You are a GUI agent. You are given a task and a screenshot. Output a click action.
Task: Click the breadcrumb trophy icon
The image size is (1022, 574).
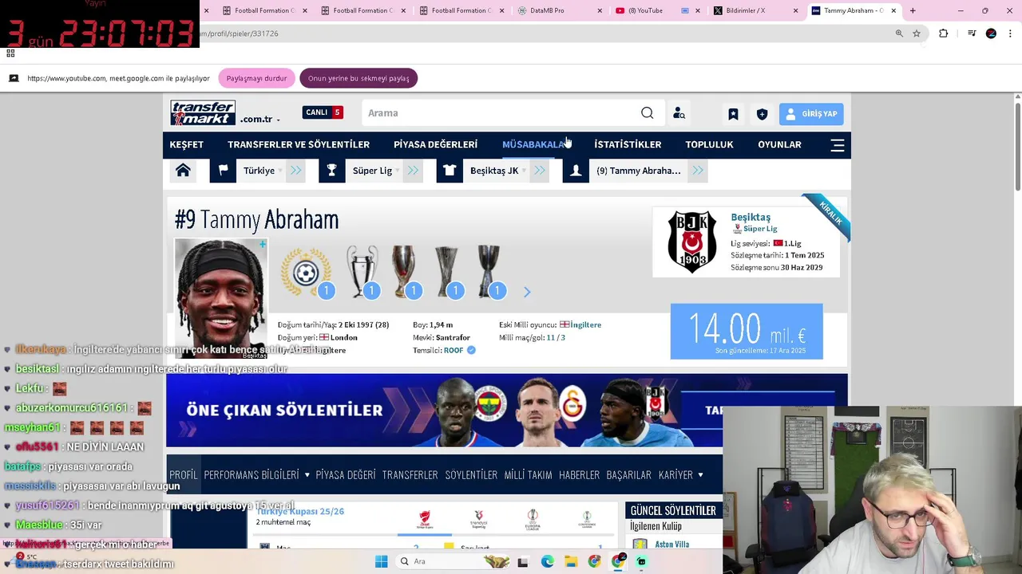[x=331, y=171]
